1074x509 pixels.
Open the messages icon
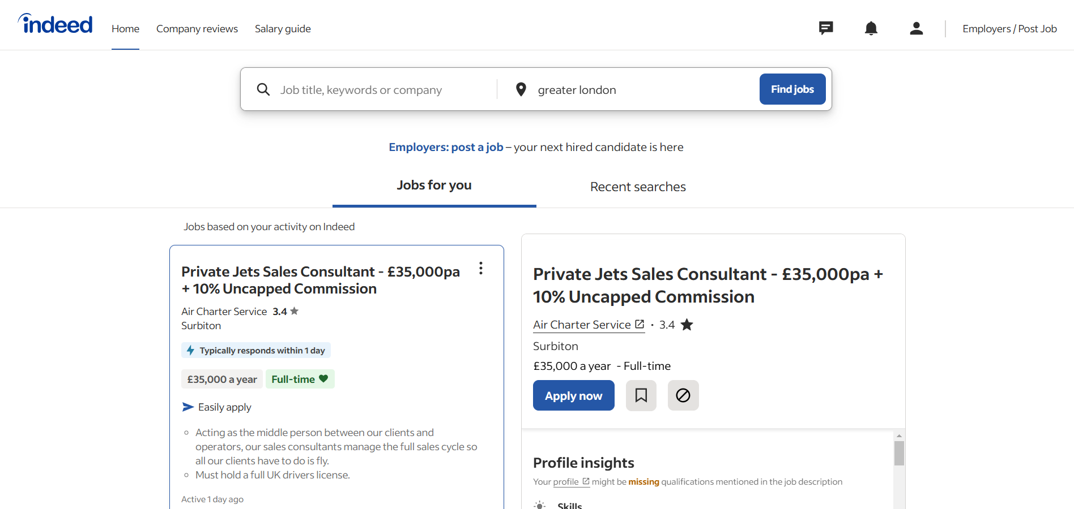[826, 28]
